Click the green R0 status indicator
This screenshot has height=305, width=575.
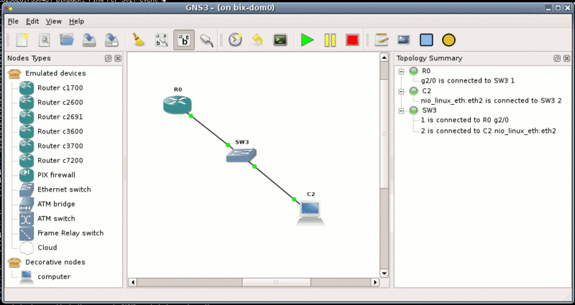click(414, 71)
